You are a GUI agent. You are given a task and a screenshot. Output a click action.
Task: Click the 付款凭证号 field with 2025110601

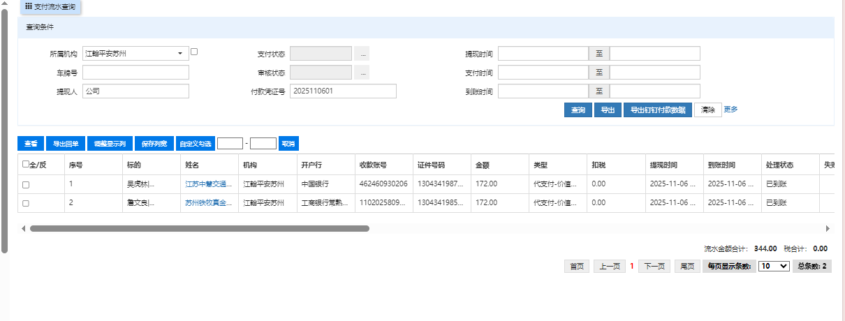tap(343, 91)
